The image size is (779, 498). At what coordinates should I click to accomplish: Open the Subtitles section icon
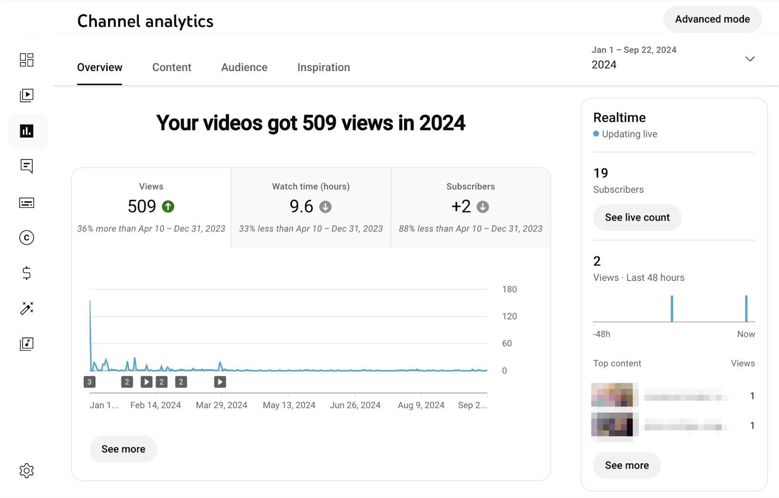click(27, 202)
